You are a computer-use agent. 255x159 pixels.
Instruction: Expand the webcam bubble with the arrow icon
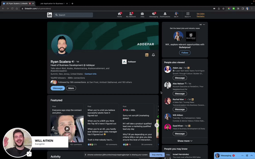[x=29, y=154]
